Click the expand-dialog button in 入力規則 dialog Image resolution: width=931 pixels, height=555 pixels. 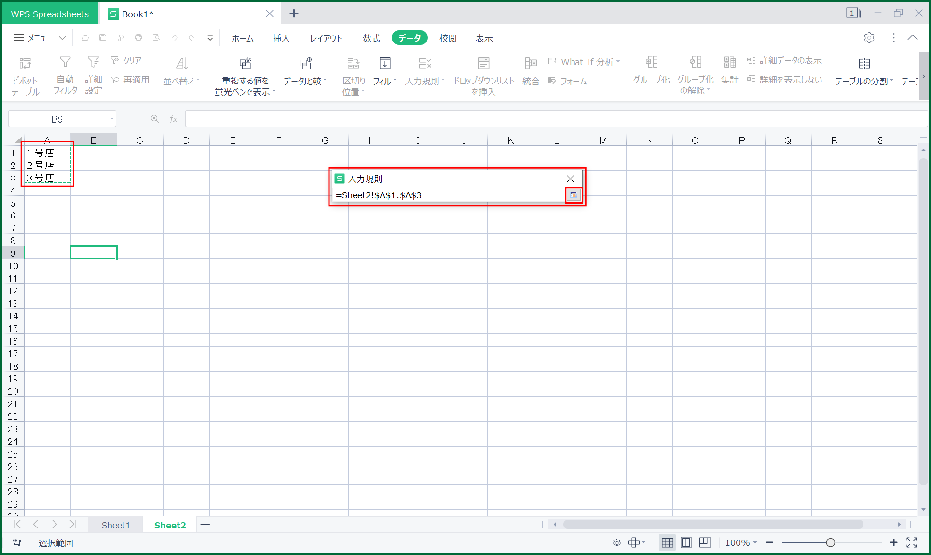574,195
